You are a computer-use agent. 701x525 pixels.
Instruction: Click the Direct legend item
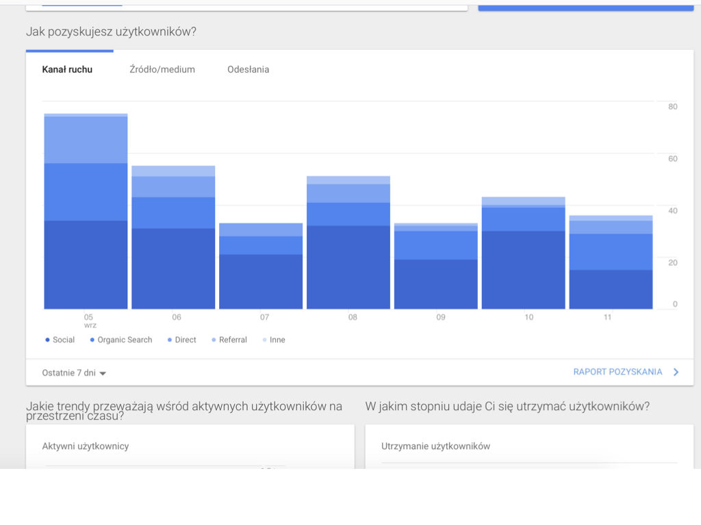coord(182,340)
